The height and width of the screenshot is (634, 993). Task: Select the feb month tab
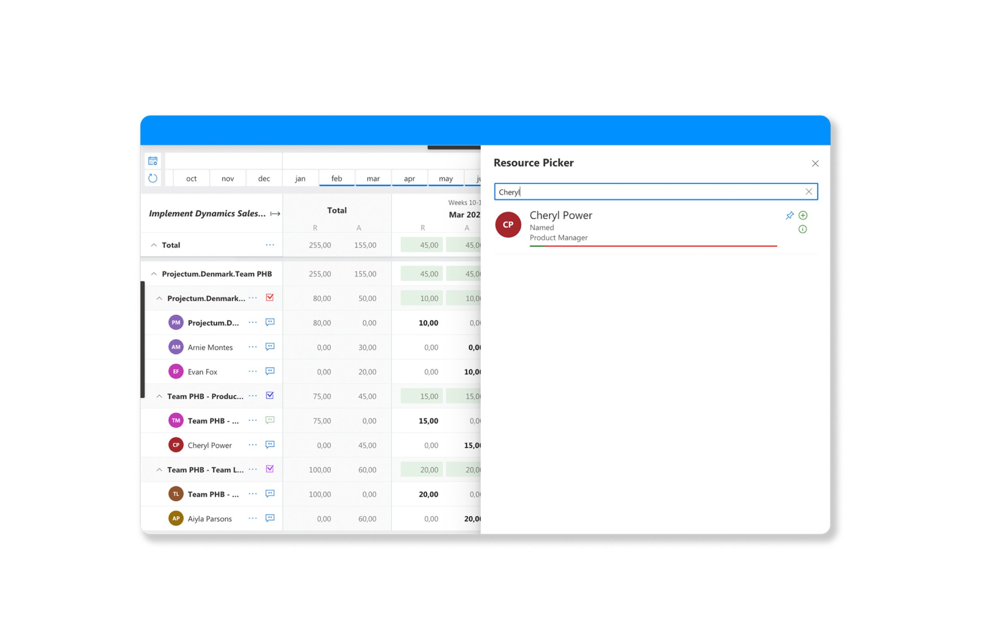click(337, 179)
